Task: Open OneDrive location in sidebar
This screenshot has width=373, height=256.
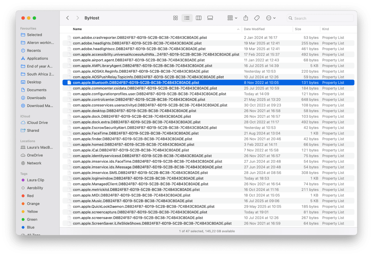Action: point(34,155)
